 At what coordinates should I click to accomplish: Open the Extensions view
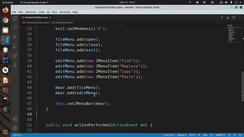click(15, 56)
